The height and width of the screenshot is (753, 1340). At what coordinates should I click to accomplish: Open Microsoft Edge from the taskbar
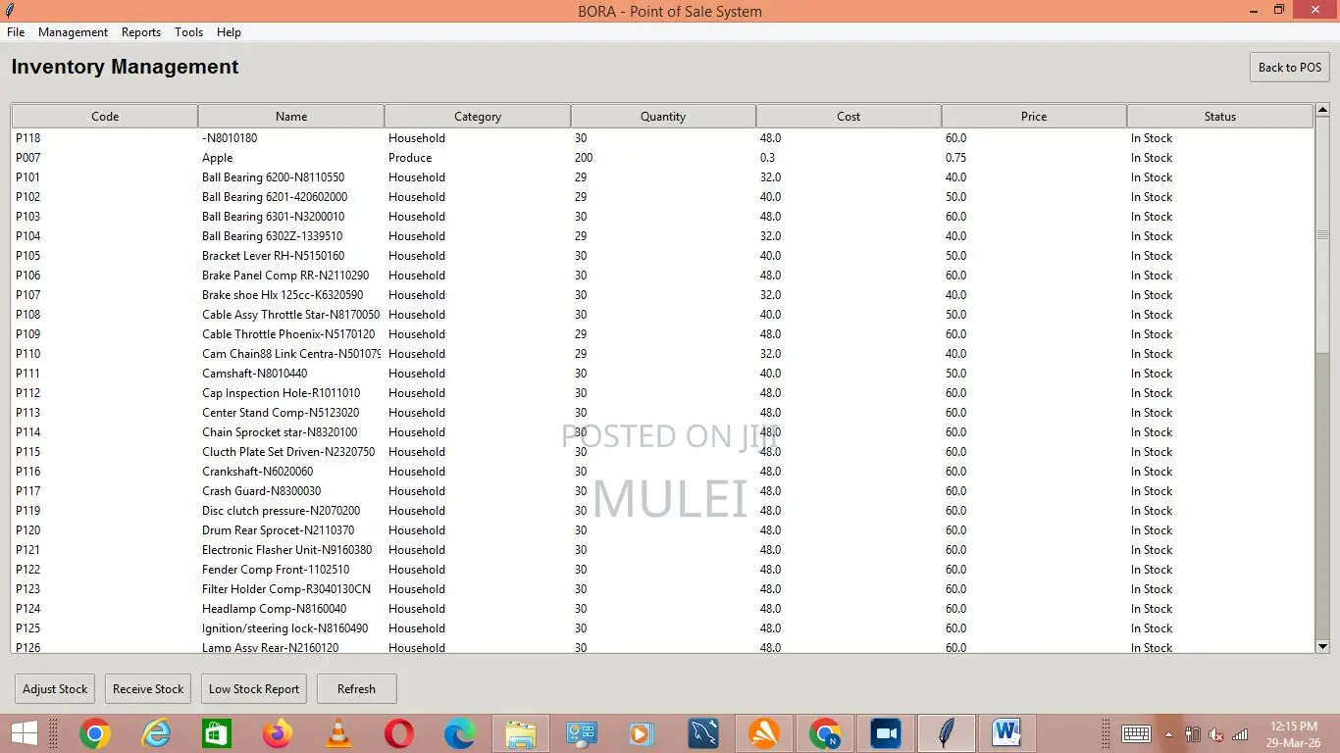coord(460,733)
